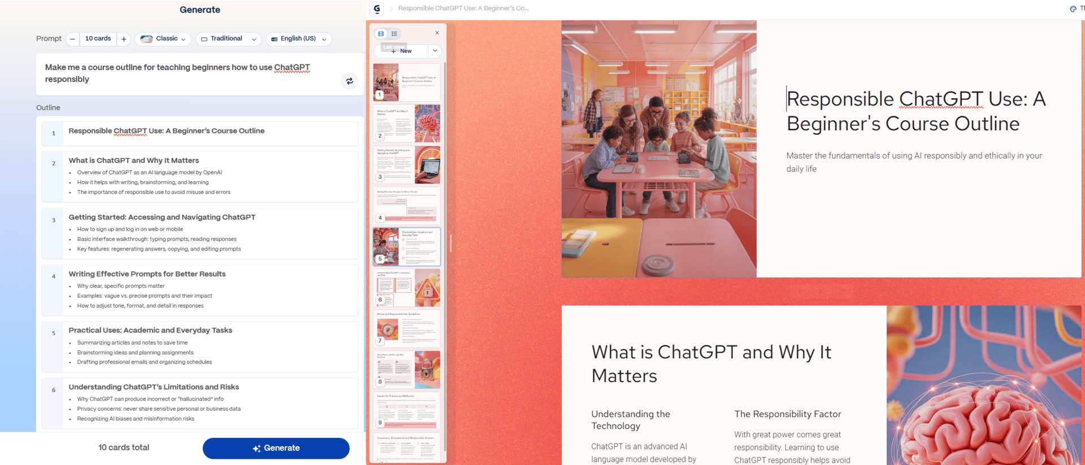Click bullet "Examples: vague vs. precise prompts"
Image resolution: width=1085 pixels, height=465 pixels.
(145, 296)
